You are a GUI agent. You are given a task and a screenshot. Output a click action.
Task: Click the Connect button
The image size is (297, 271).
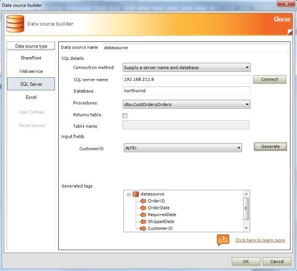click(x=270, y=79)
